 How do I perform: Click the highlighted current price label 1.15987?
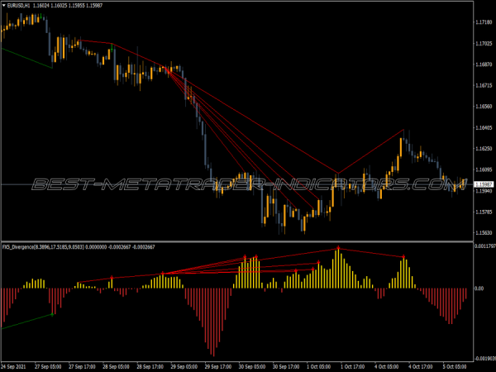pos(484,184)
